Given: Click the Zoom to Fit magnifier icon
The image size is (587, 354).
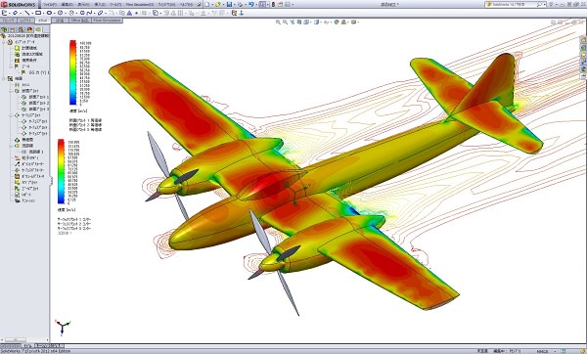Looking at the screenshot, I should (278, 22).
